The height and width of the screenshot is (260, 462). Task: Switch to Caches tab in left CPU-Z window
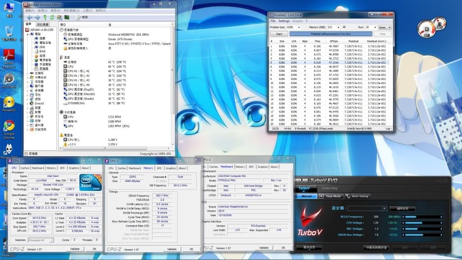25,168
